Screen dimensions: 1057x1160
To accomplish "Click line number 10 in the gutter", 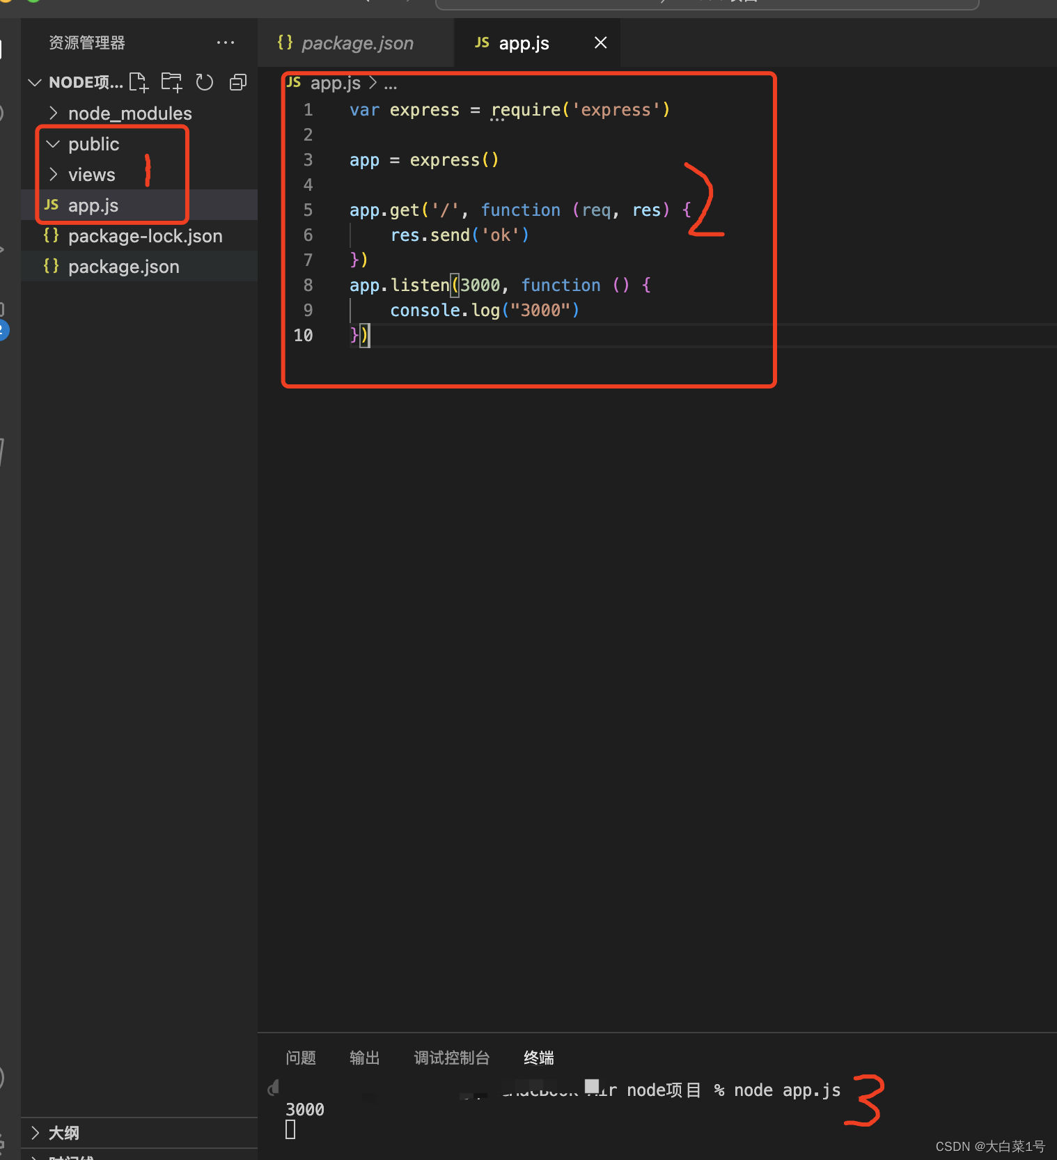I will (x=303, y=336).
